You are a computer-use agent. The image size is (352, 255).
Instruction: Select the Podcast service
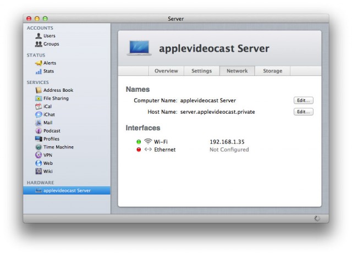point(67,131)
